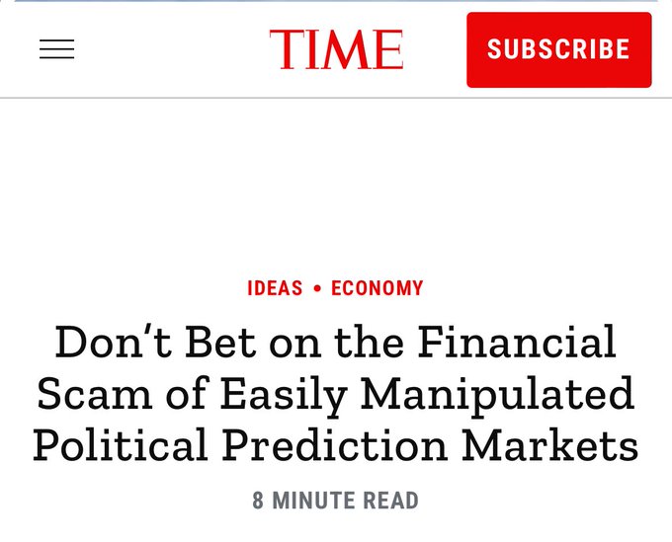
Task: Click "Scam of Easily Manipulated" headline line
Action: 336,395
